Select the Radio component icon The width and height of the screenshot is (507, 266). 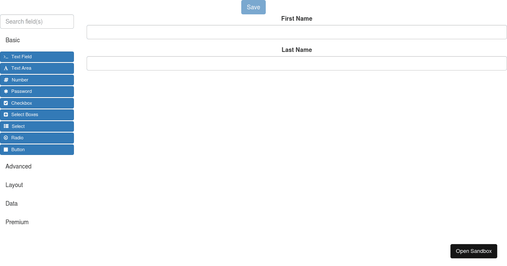tap(5, 138)
